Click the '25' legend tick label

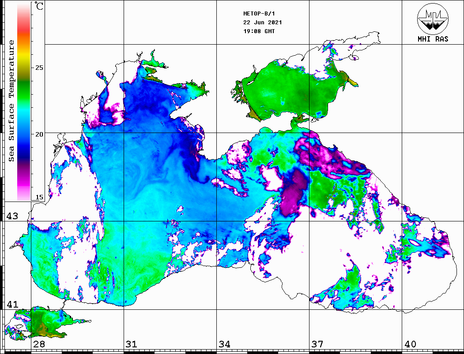[39, 68]
